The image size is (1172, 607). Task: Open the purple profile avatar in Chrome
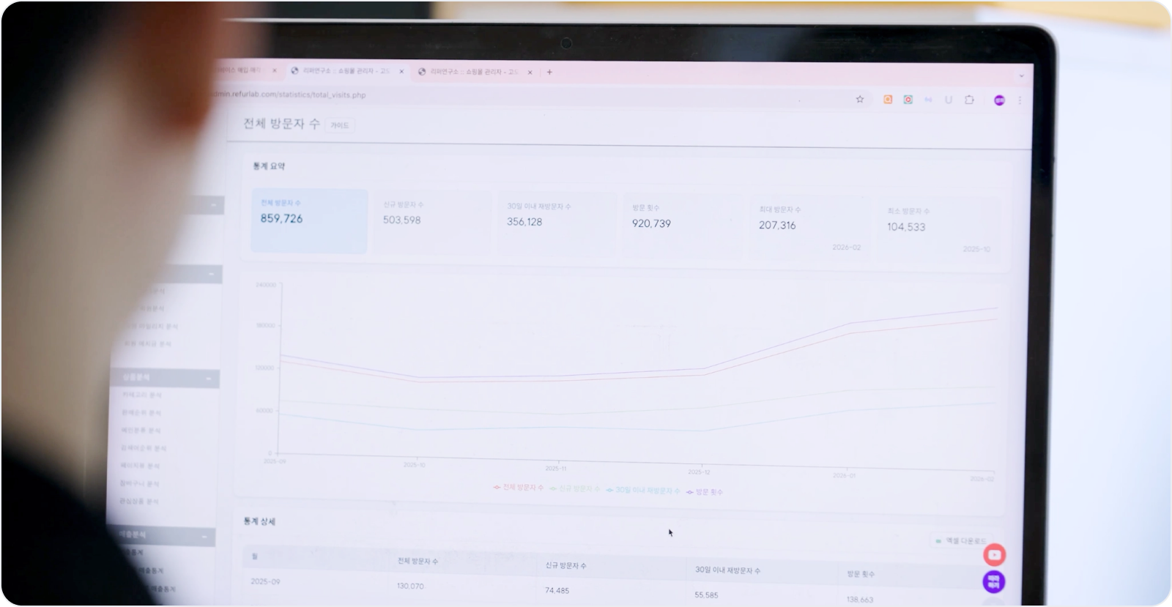tap(999, 100)
